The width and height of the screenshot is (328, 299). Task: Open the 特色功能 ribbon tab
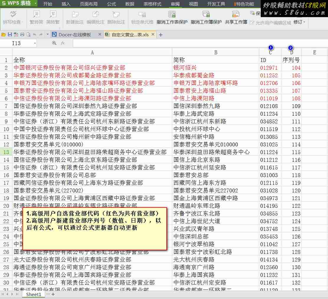click(244, 4)
